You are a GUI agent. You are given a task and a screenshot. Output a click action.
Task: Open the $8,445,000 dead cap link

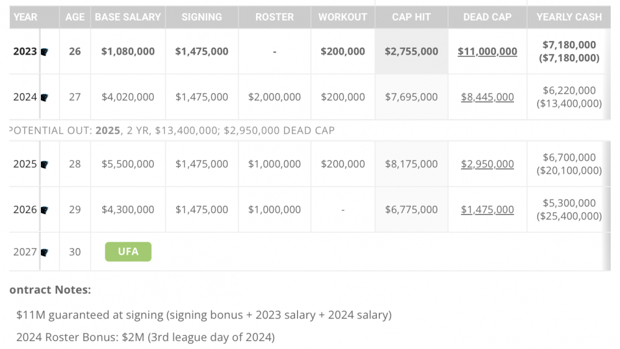click(487, 97)
